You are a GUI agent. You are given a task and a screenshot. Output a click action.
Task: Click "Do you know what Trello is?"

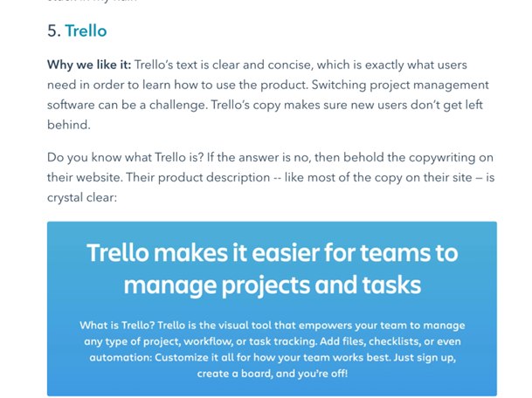(x=122, y=157)
